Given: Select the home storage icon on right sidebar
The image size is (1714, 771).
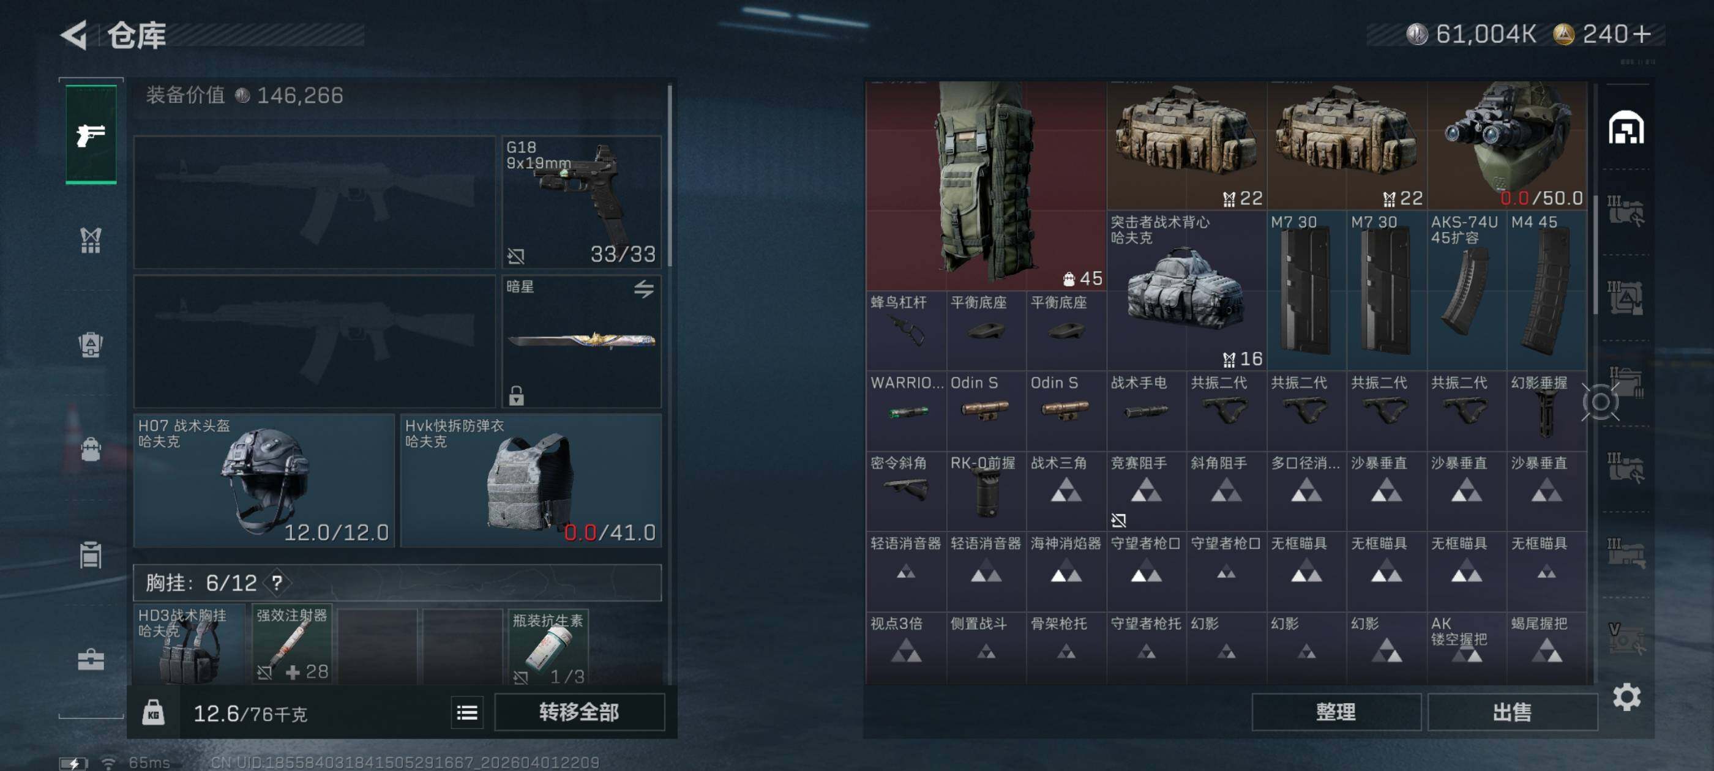Looking at the screenshot, I should (1625, 127).
